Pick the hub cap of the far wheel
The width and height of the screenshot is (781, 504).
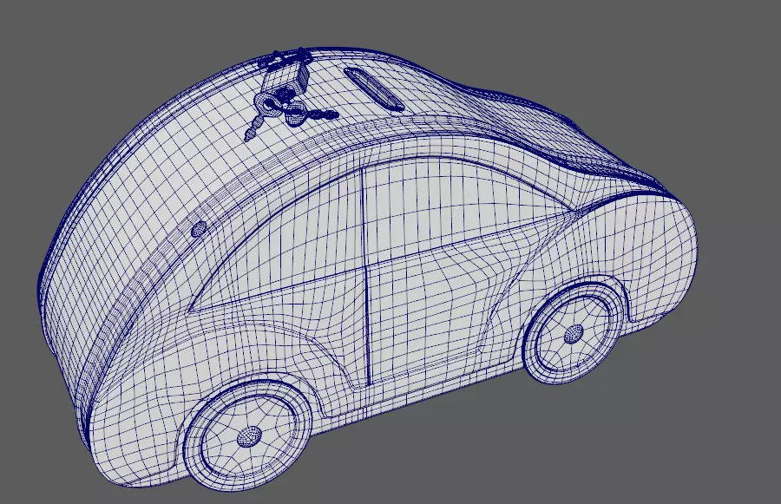click(x=574, y=334)
